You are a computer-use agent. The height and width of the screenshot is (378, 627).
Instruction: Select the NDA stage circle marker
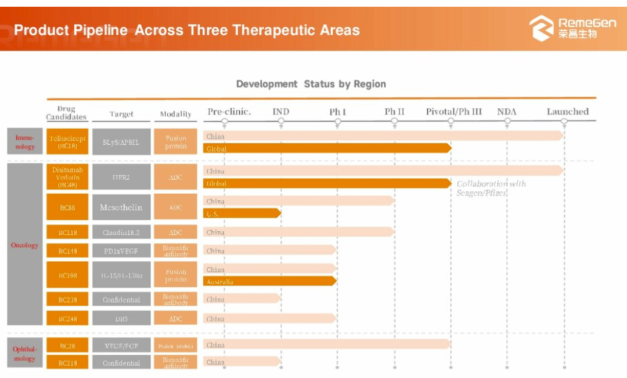[507, 122]
